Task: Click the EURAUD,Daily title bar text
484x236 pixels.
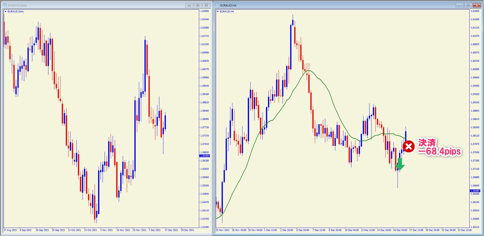Action: click(x=17, y=5)
